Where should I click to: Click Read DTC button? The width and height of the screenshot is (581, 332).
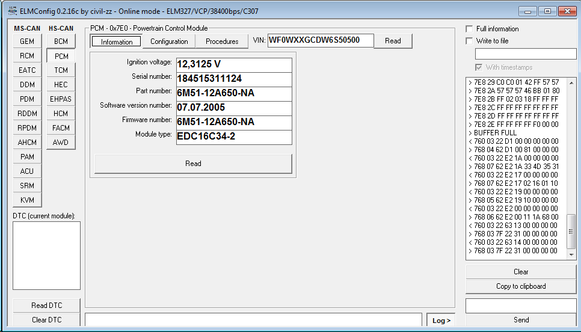tap(46, 306)
